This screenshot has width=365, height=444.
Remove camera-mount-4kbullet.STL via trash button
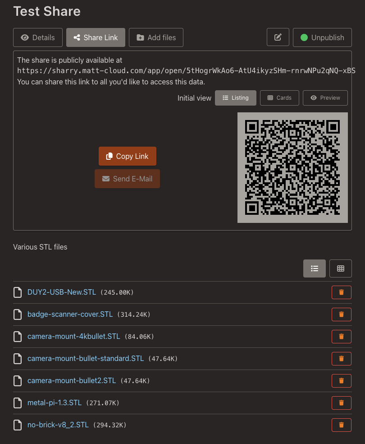click(x=341, y=337)
